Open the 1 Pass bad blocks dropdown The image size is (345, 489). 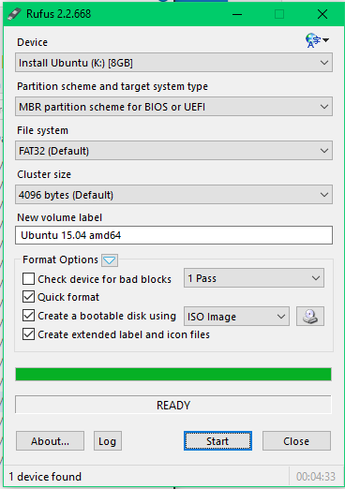254,278
